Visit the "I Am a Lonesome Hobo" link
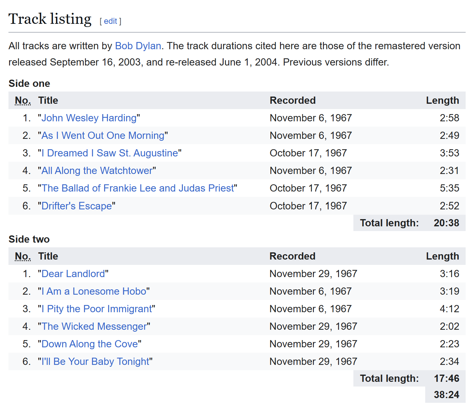Viewport: 476px width, 405px height. tap(94, 291)
